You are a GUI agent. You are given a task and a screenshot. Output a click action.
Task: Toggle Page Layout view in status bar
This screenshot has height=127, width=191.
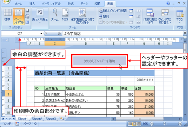(x=134, y=124)
